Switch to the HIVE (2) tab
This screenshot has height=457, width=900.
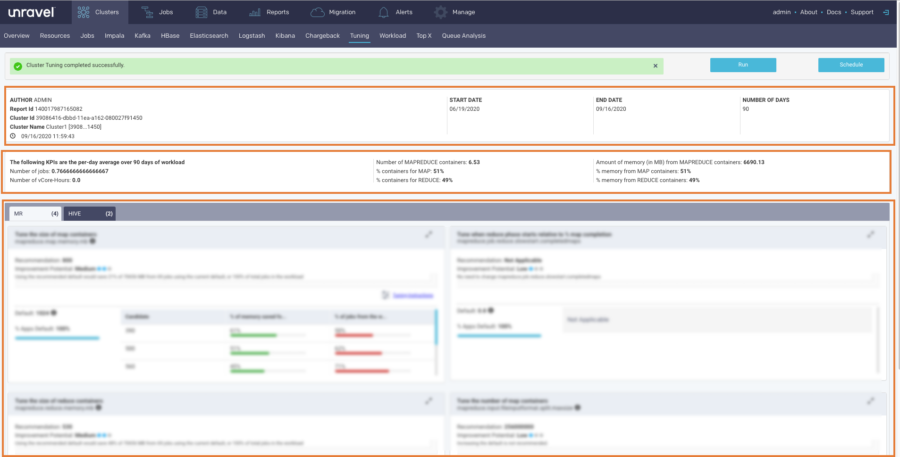click(90, 214)
